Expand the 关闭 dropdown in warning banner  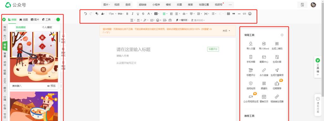226,31
